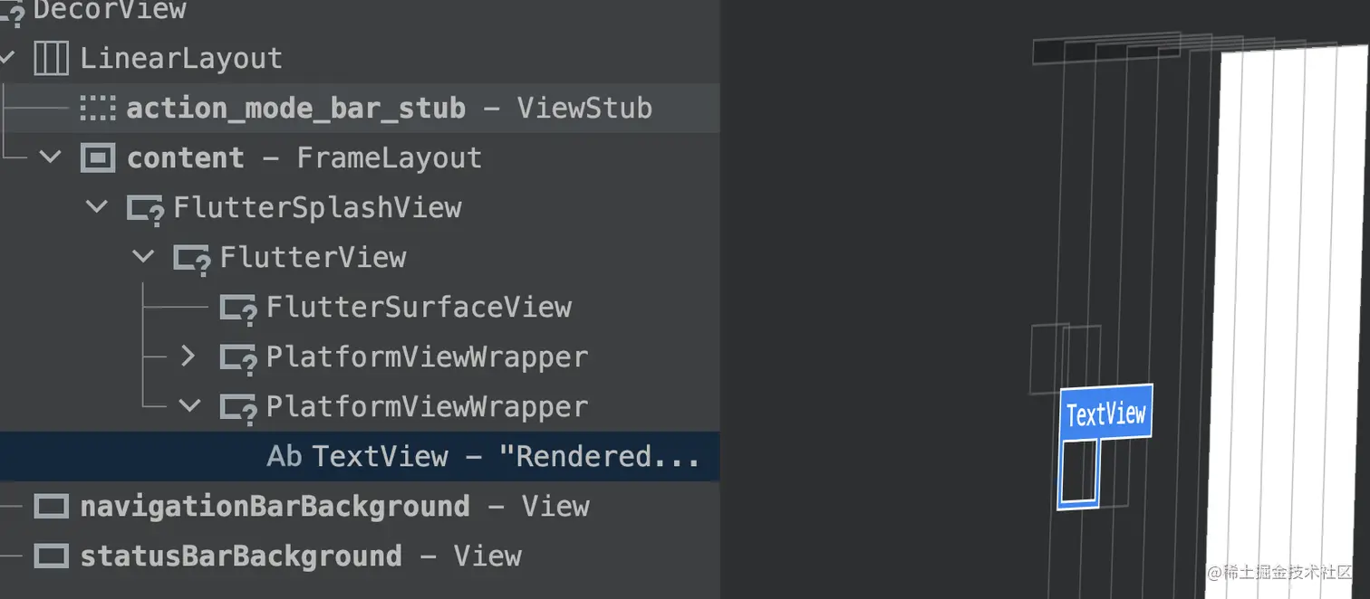The image size is (1370, 599).
Task: Click the FlutterSurfaceView unknown-view icon
Action: (x=239, y=309)
